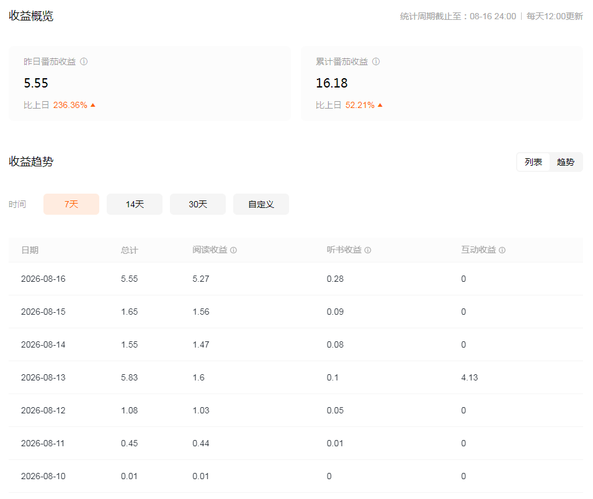Click the 日期 column header

pyautogui.click(x=30, y=250)
